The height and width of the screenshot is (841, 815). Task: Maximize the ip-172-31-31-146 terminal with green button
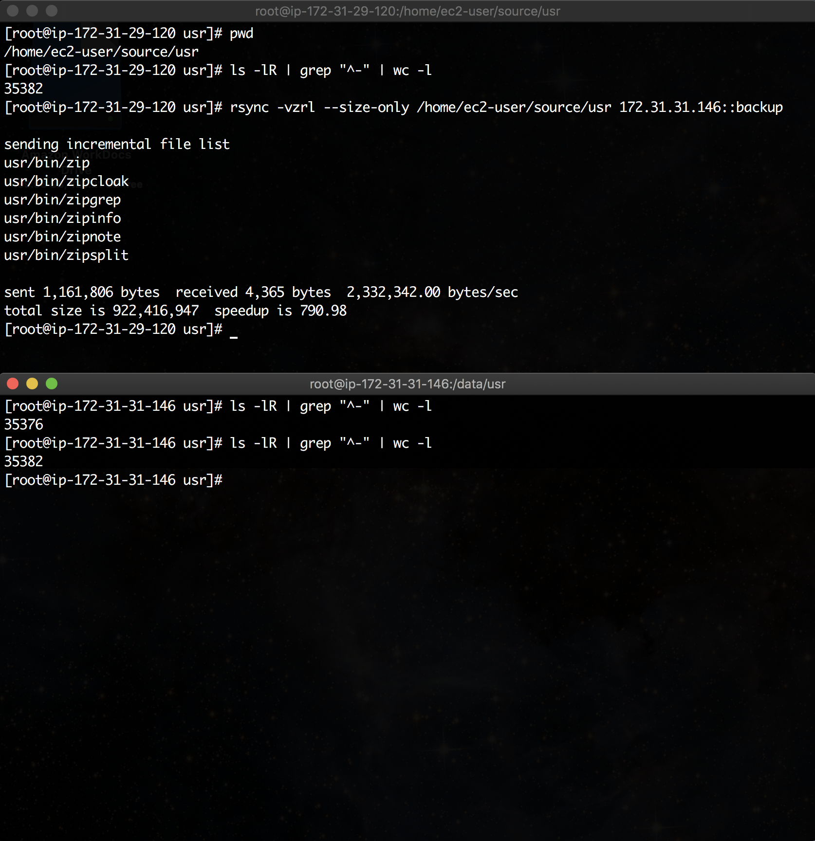click(x=52, y=384)
